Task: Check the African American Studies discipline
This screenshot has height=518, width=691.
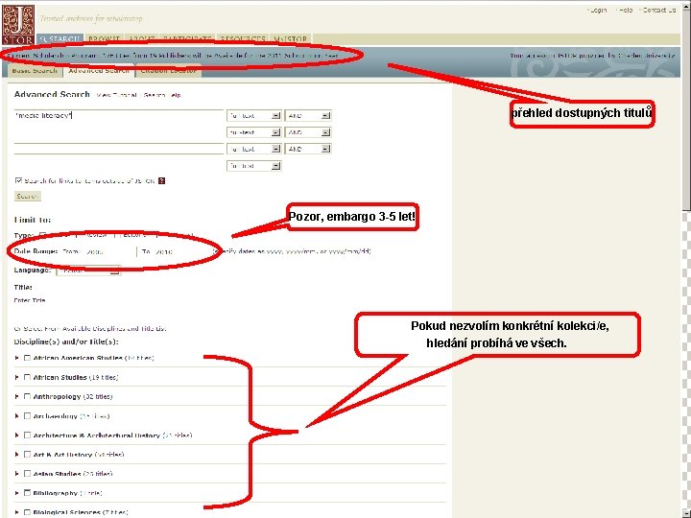Action: pos(27,358)
